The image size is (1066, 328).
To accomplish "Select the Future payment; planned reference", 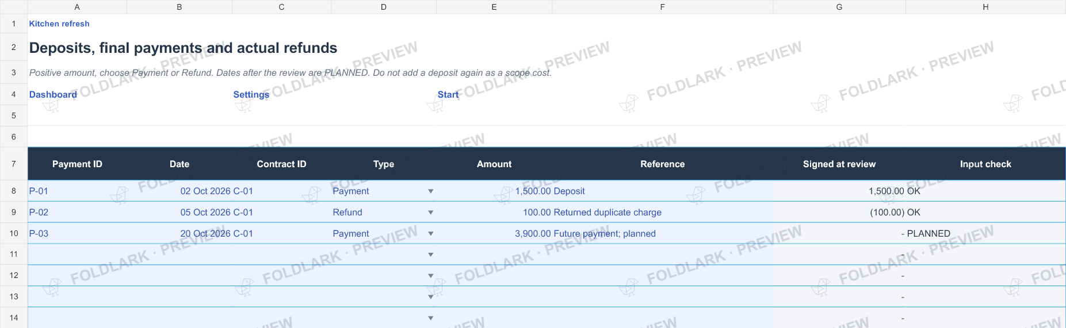I will [662, 233].
